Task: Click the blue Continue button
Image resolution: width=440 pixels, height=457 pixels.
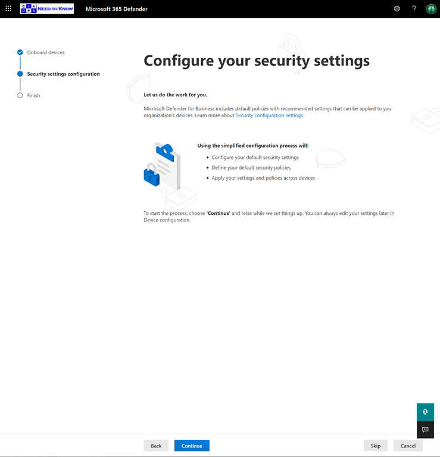Action: click(x=192, y=446)
